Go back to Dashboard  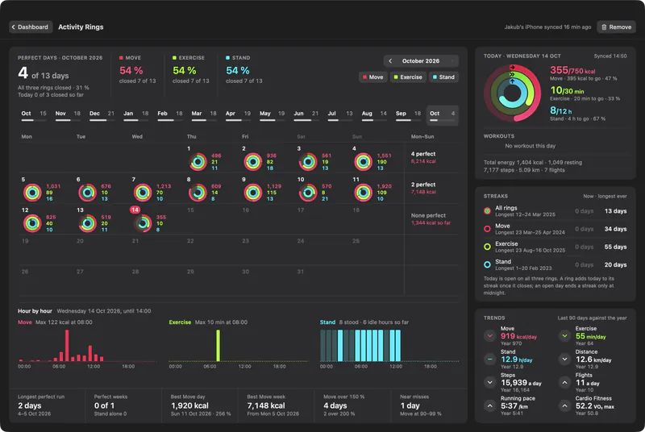(x=31, y=27)
